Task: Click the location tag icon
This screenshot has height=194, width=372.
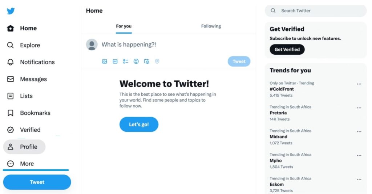Action: tap(157, 62)
